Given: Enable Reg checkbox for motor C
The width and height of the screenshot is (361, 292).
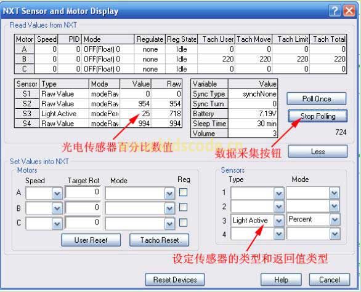Looking at the screenshot, I should tap(183, 223).
